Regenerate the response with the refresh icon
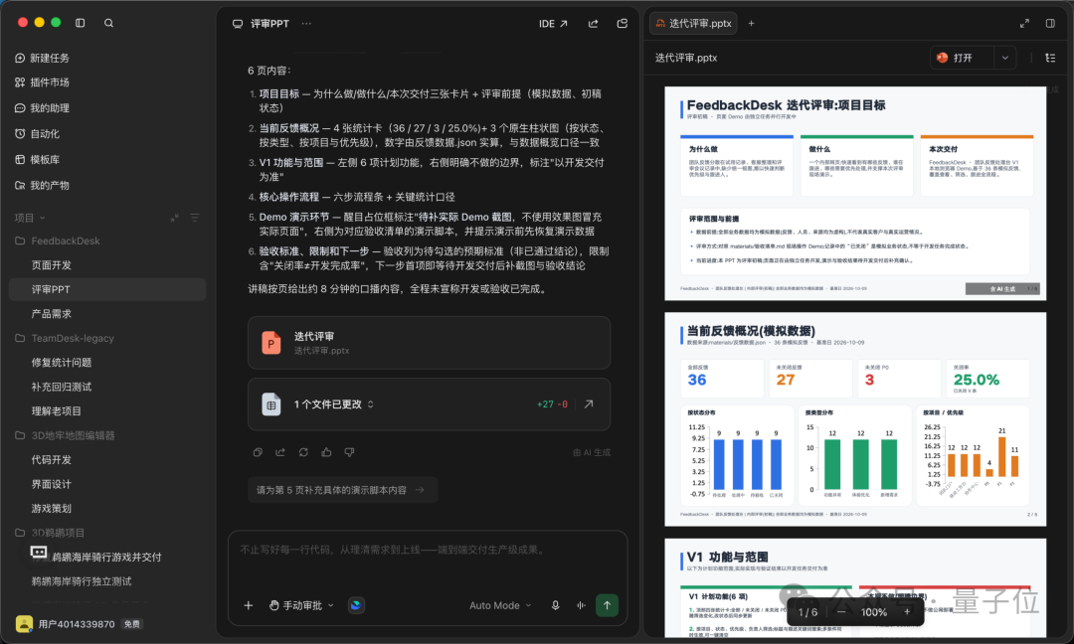1074x644 pixels. click(303, 452)
